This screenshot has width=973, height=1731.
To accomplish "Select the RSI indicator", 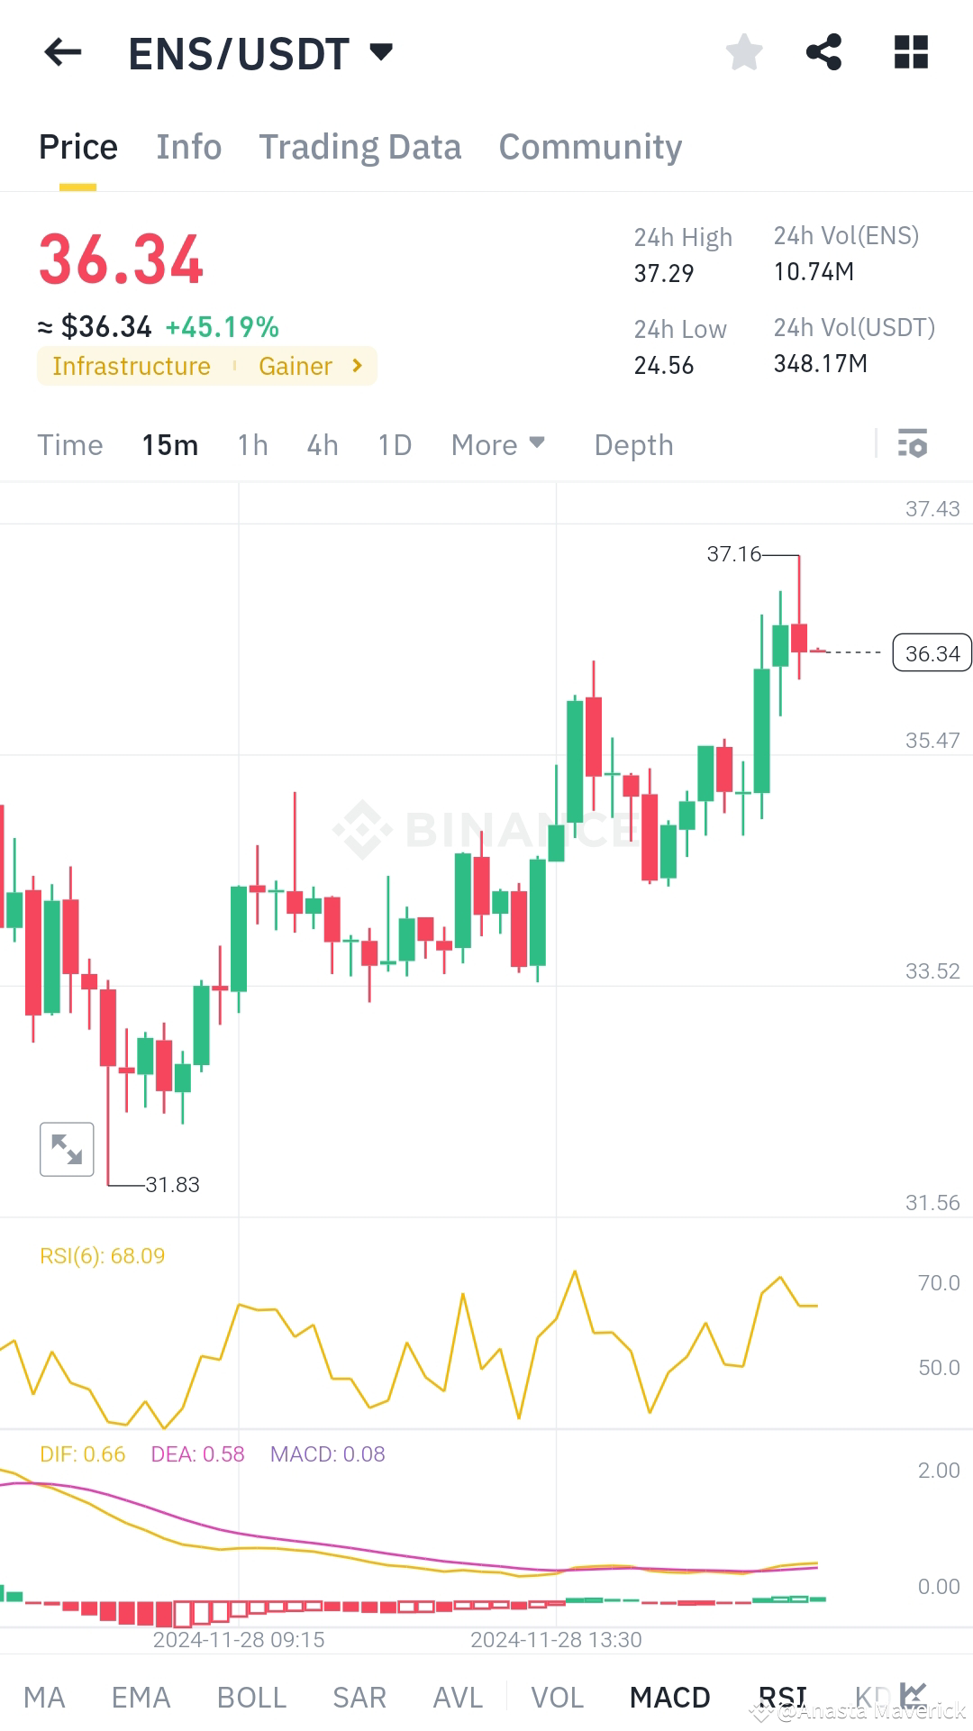I will (x=782, y=1697).
